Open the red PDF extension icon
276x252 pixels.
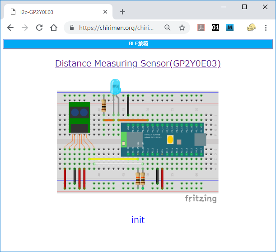point(201,28)
